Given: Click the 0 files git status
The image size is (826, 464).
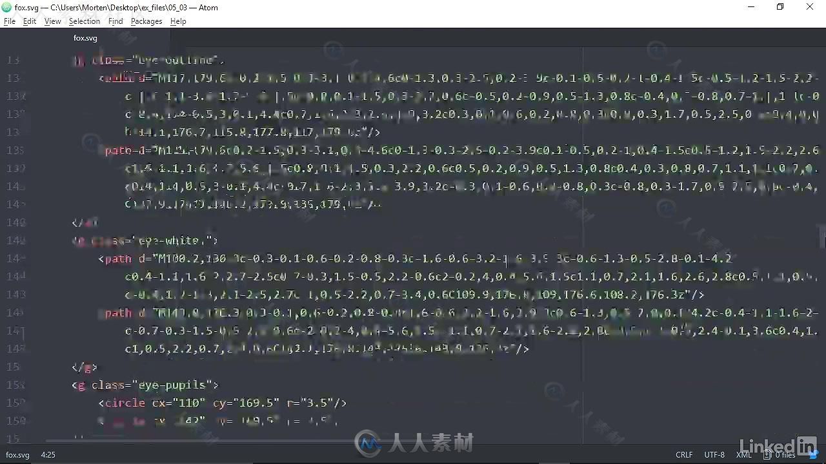Looking at the screenshot, I should [x=785, y=454].
